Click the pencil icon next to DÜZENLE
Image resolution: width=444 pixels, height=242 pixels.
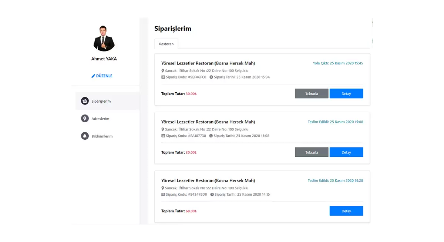(93, 76)
